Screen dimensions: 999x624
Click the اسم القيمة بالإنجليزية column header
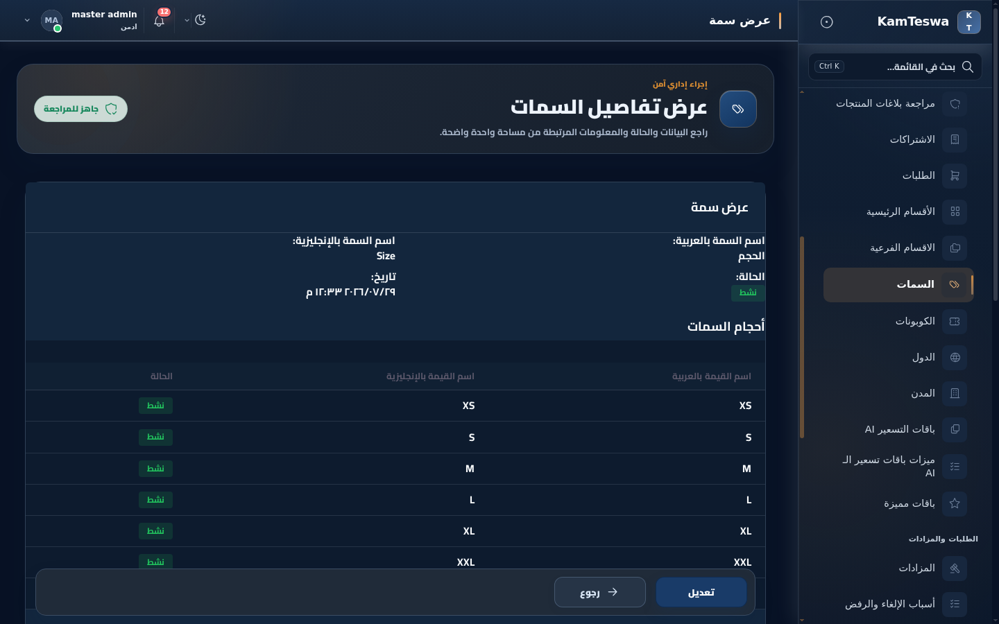pos(430,376)
